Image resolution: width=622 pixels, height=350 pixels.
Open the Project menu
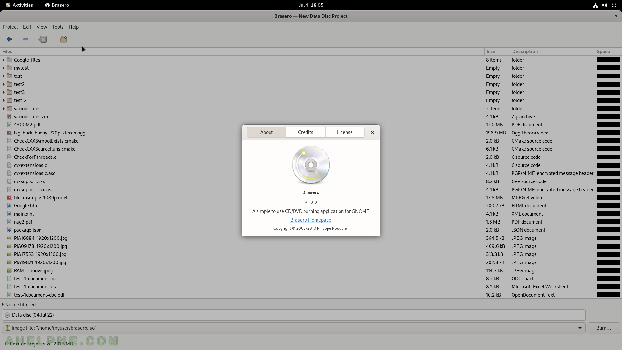pyautogui.click(x=10, y=27)
